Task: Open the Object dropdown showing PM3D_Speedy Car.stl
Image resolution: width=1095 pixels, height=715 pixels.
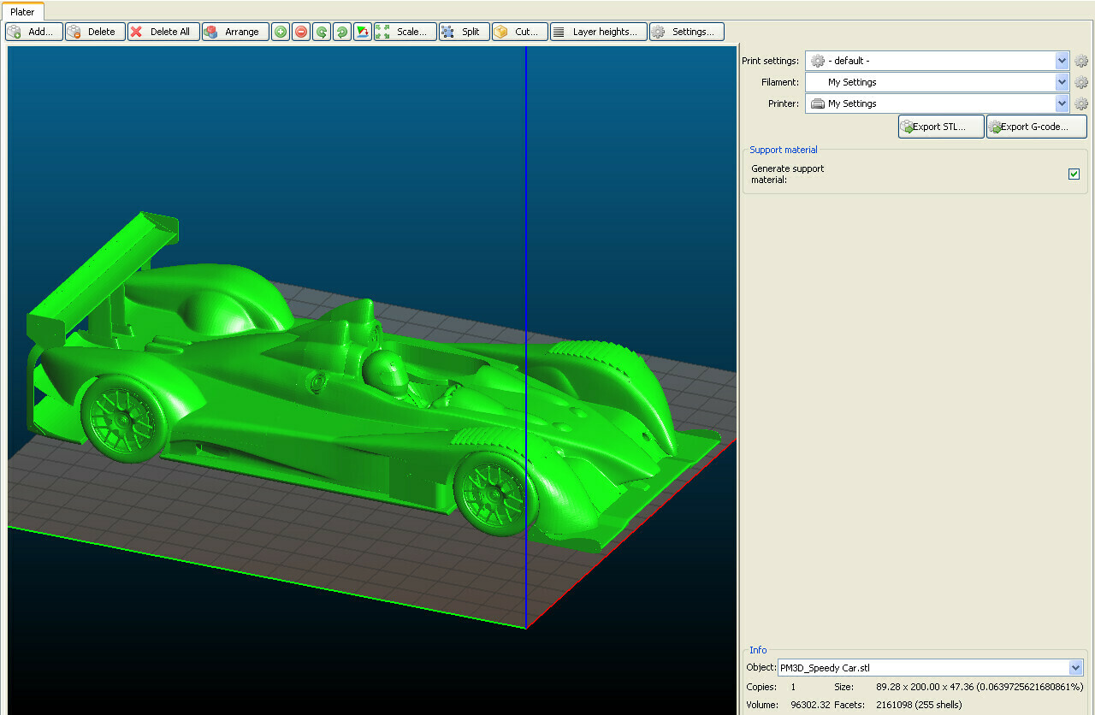Action: pyautogui.click(x=1075, y=667)
